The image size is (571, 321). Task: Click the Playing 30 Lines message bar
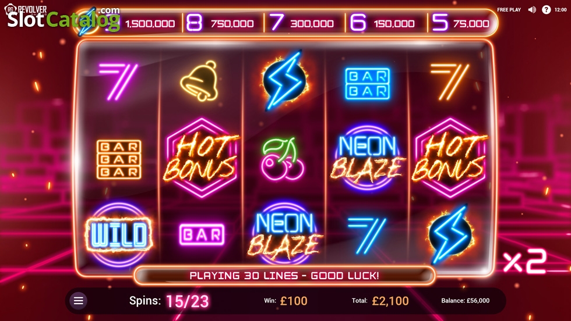[284, 276]
